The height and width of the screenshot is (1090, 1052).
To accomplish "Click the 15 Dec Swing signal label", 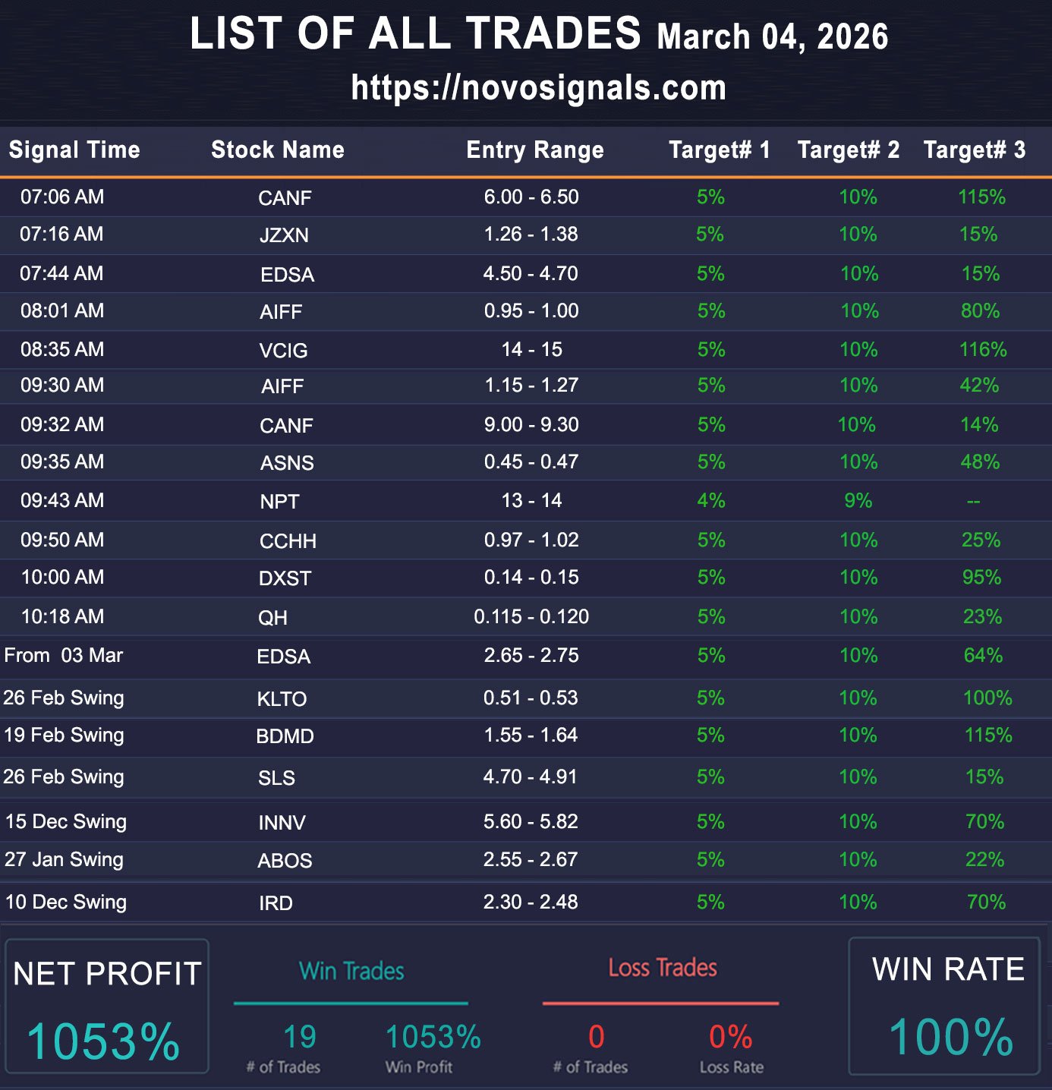I will 66,821.
